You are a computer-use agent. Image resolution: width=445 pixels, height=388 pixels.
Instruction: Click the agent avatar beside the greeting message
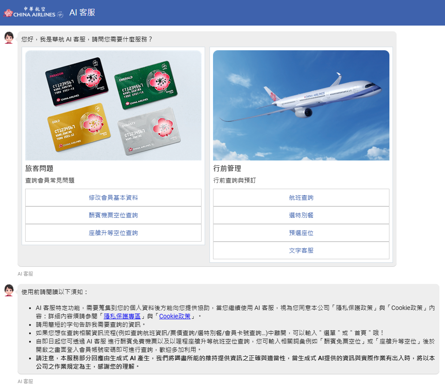(9, 38)
